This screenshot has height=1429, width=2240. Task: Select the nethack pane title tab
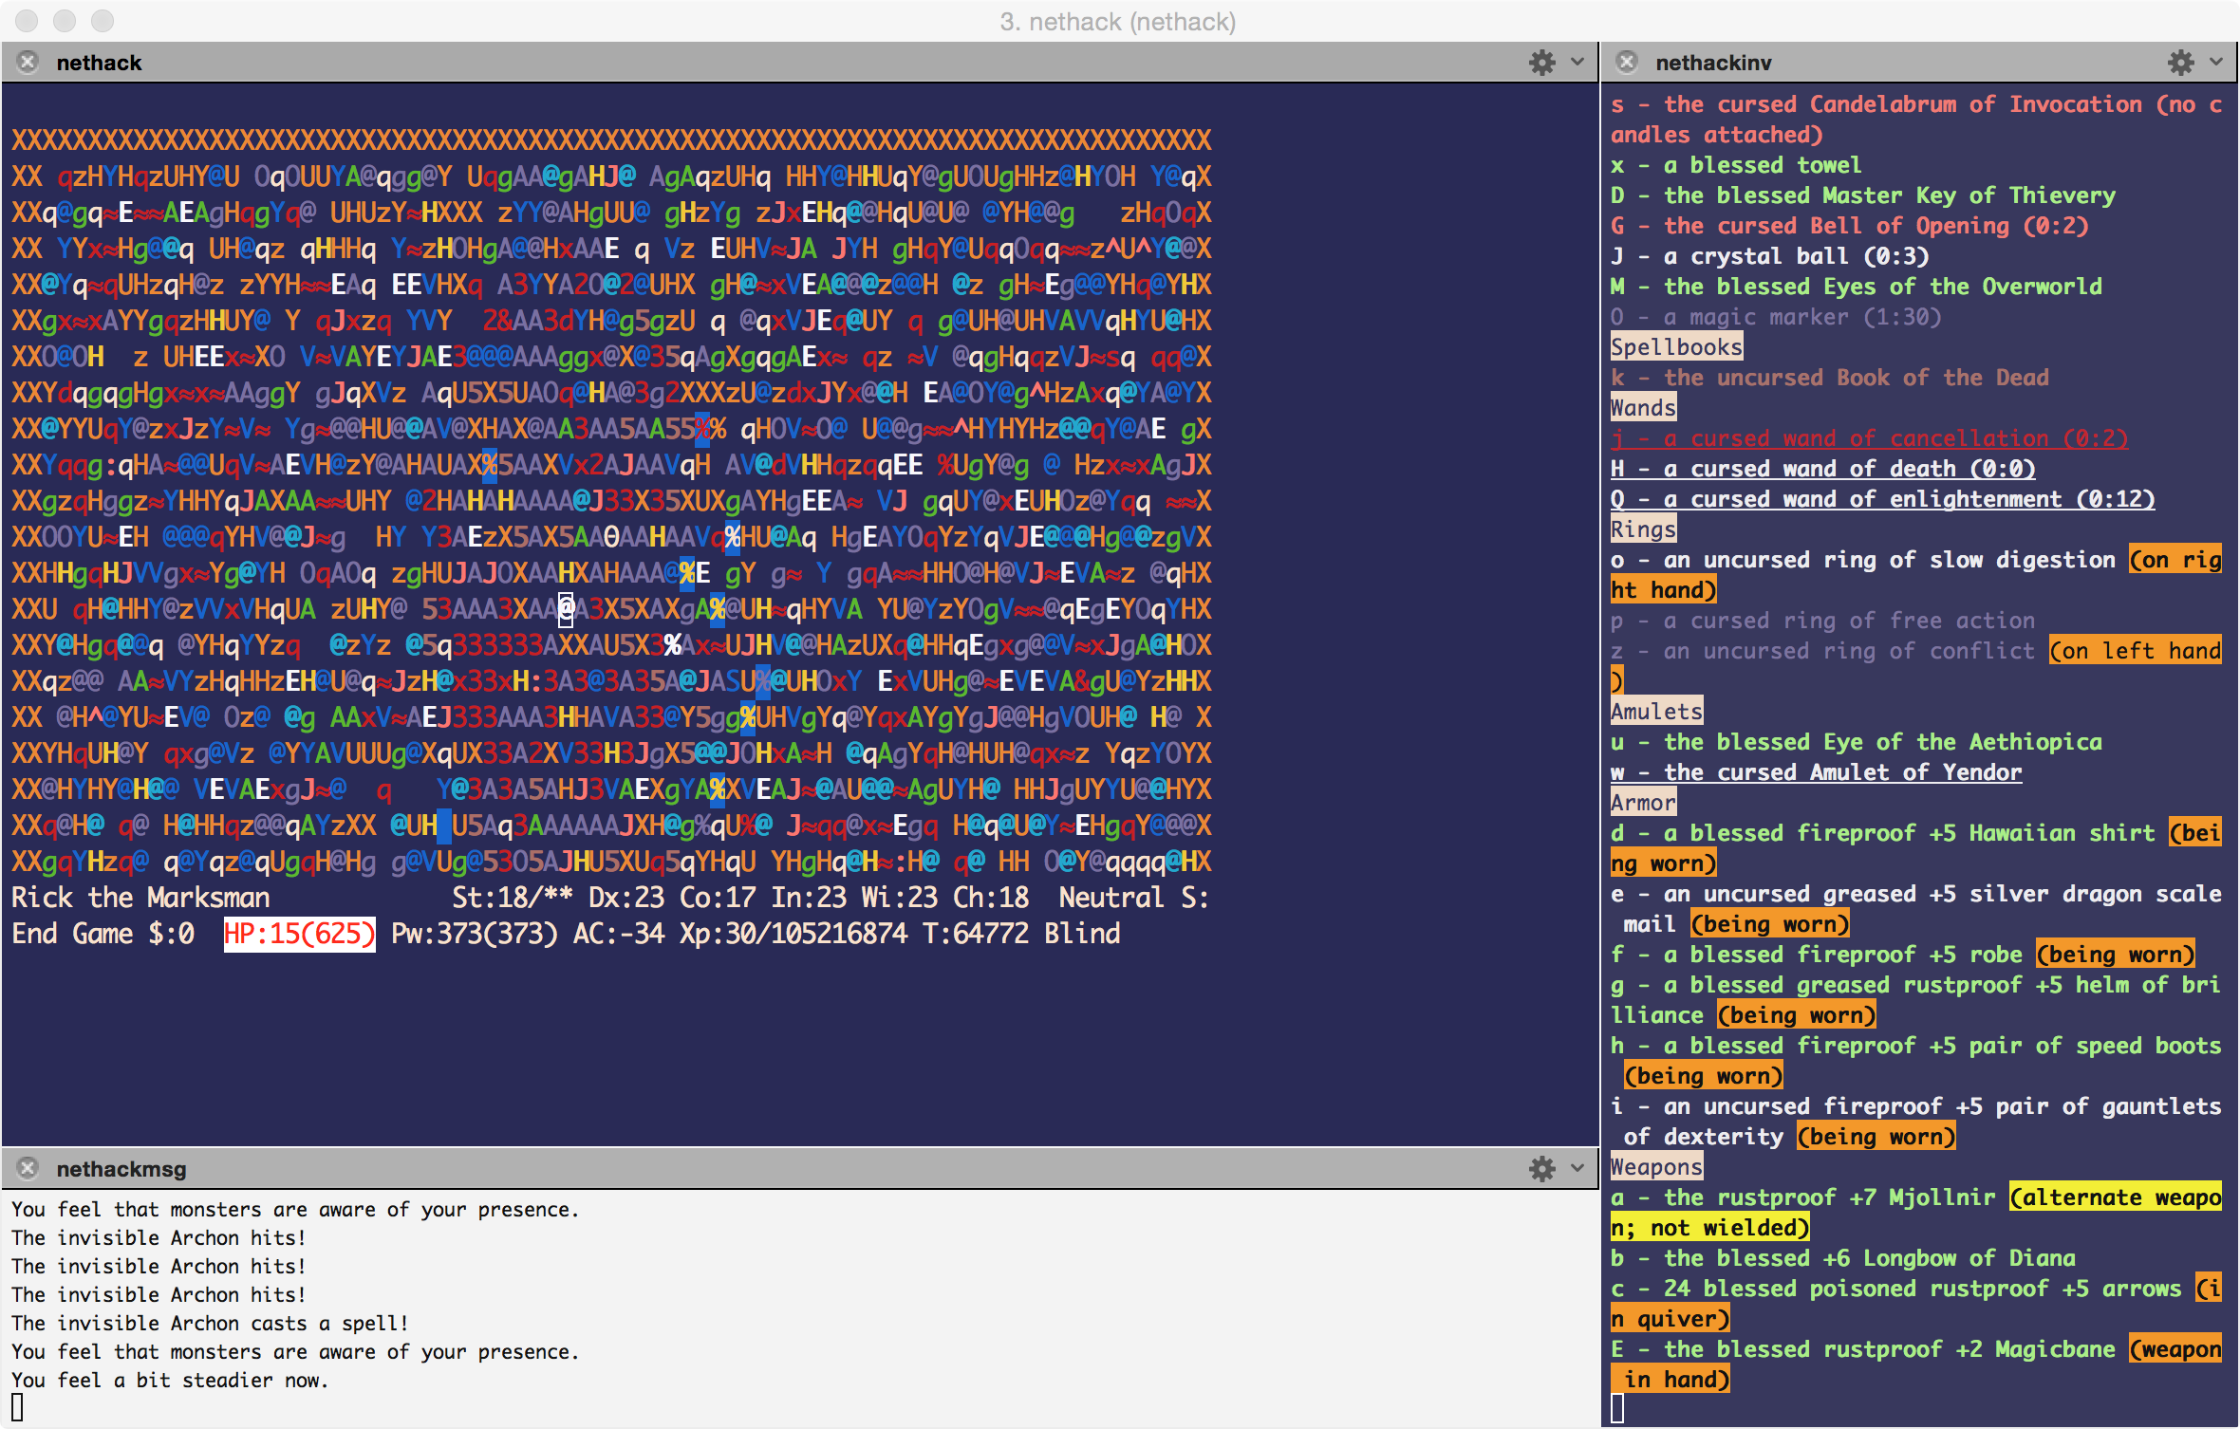99,63
